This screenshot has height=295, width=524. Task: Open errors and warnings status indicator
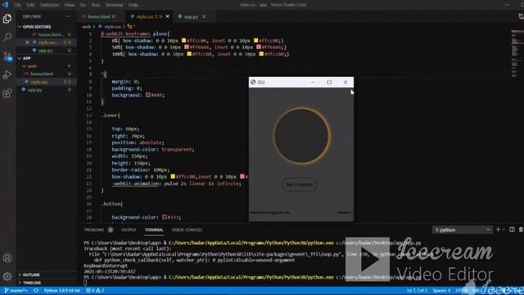click(x=95, y=290)
